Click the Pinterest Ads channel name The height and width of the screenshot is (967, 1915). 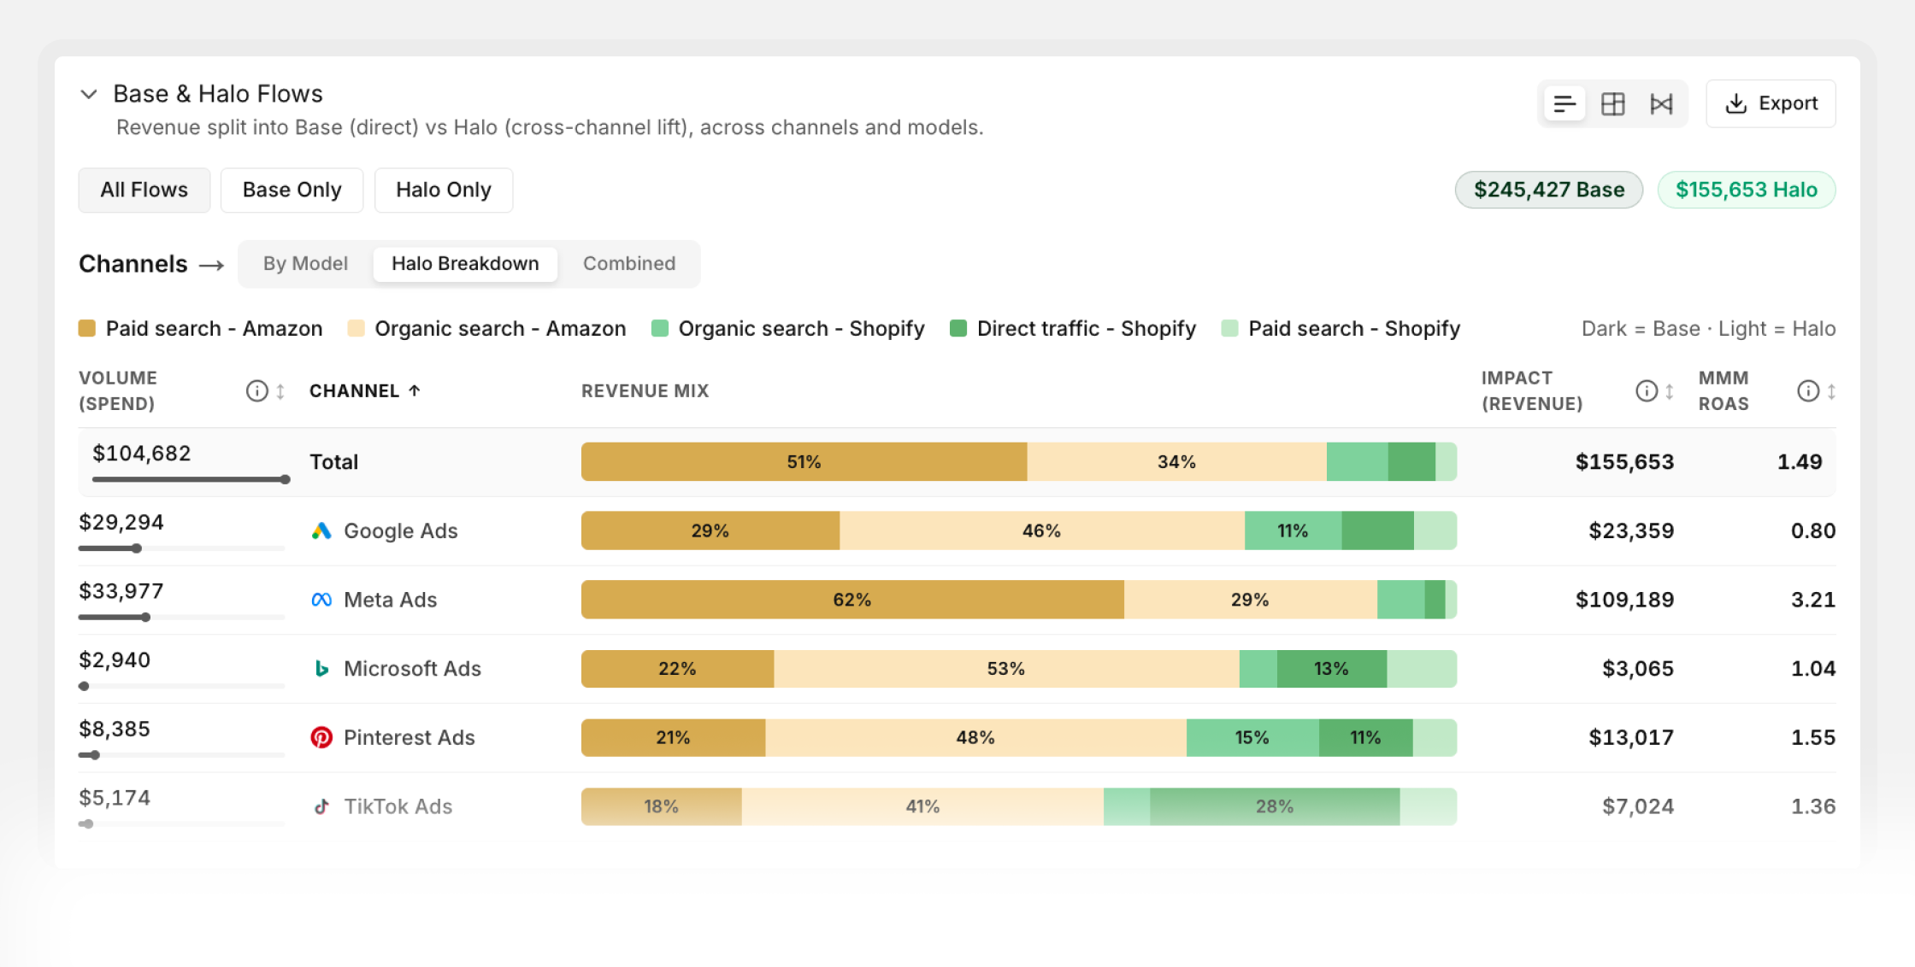[410, 738]
